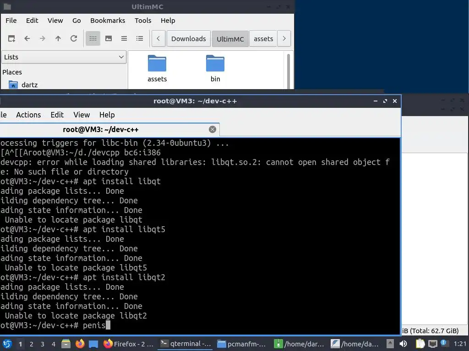Jump to assets in path bar
This screenshot has width=469, height=351.
pos(263,39)
